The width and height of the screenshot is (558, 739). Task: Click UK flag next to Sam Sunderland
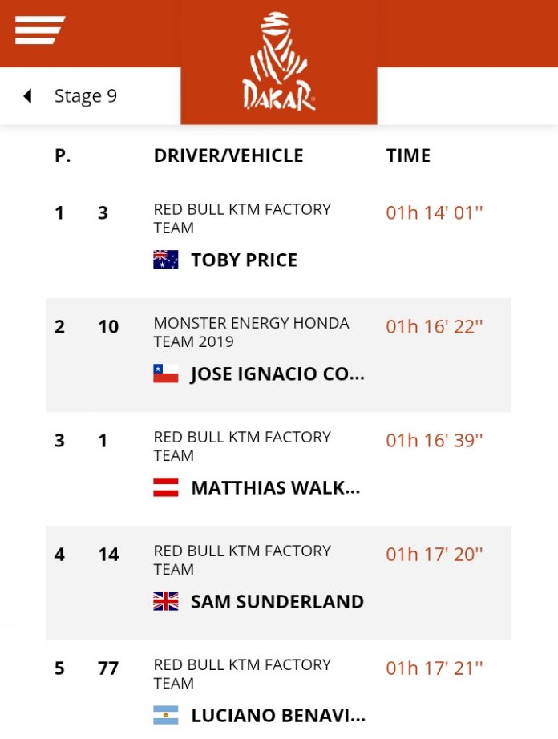click(166, 601)
